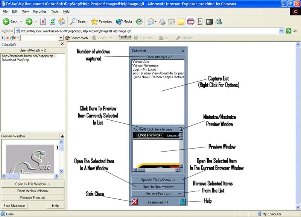Refresh the page with the green arrows icon
This screenshot has width=301, height=217.
click(52, 21)
